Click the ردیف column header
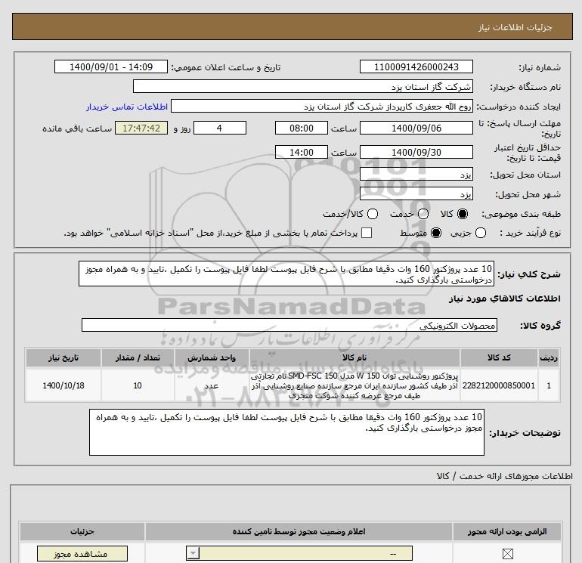Image resolution: width=582 pixels, height=563 pixels. 549,357
